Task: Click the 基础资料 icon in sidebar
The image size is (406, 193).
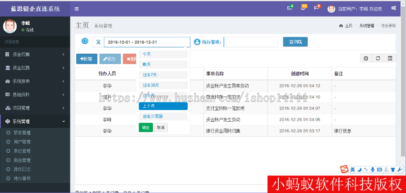Action: coord(8,95)
